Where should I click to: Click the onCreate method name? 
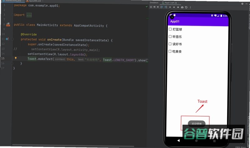click(x=54, y=40)
